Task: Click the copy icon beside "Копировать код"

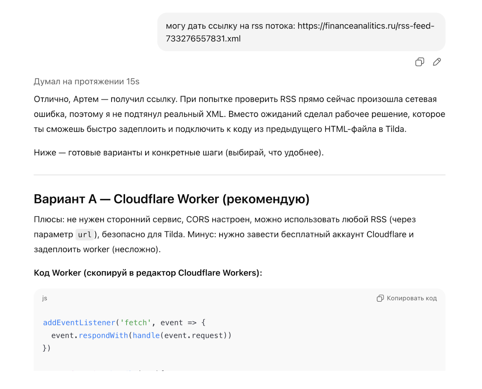Action: tap(380, 298)
